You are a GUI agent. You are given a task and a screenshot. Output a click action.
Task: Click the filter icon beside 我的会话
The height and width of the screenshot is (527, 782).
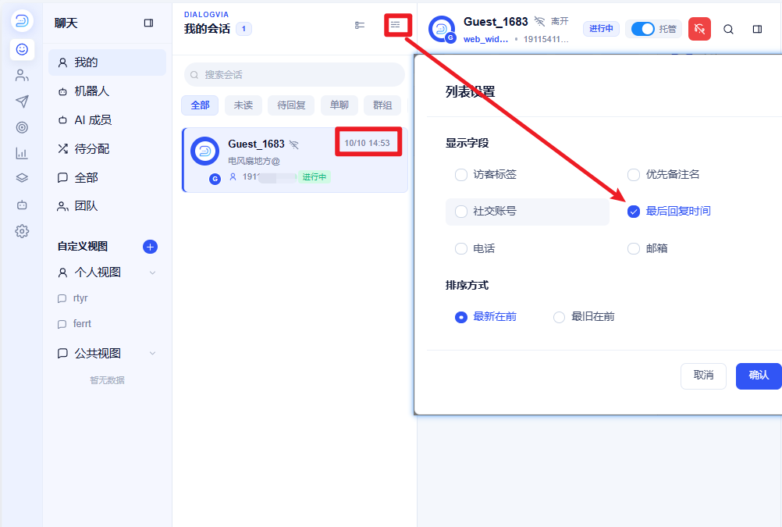click(360, 25)
